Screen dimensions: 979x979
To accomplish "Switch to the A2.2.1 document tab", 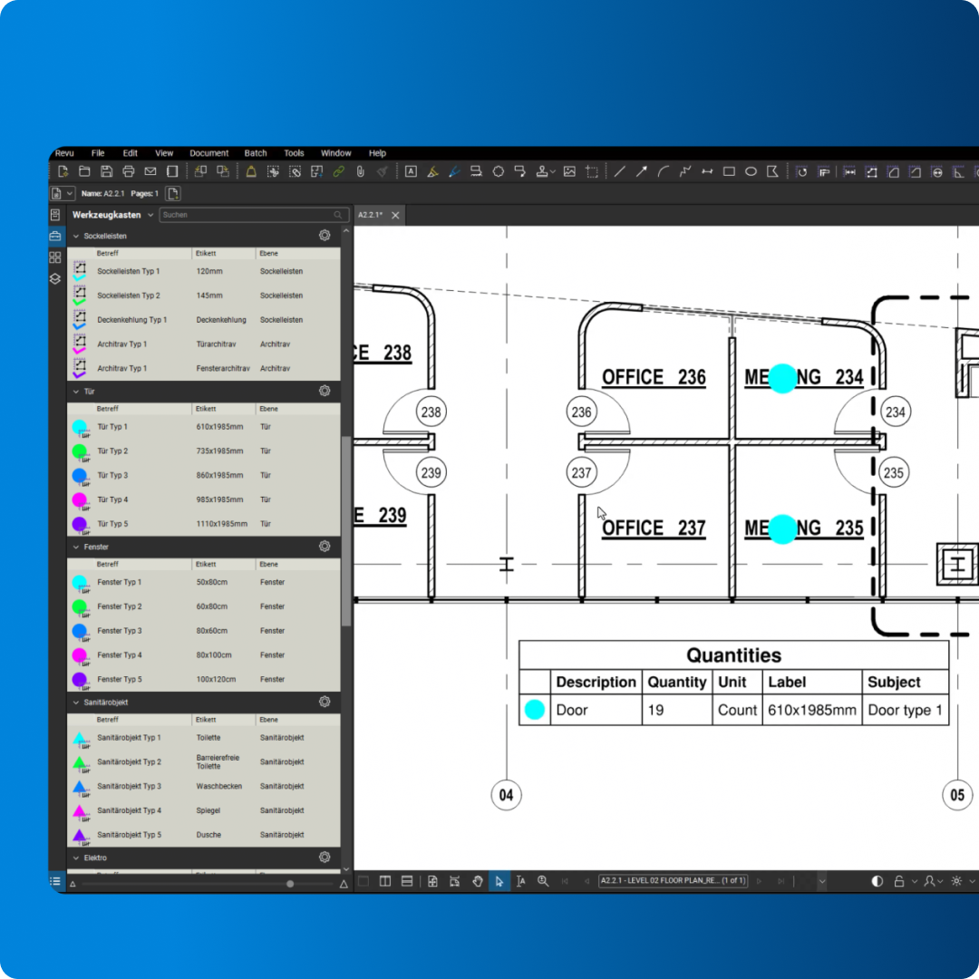I will [370, 215].
